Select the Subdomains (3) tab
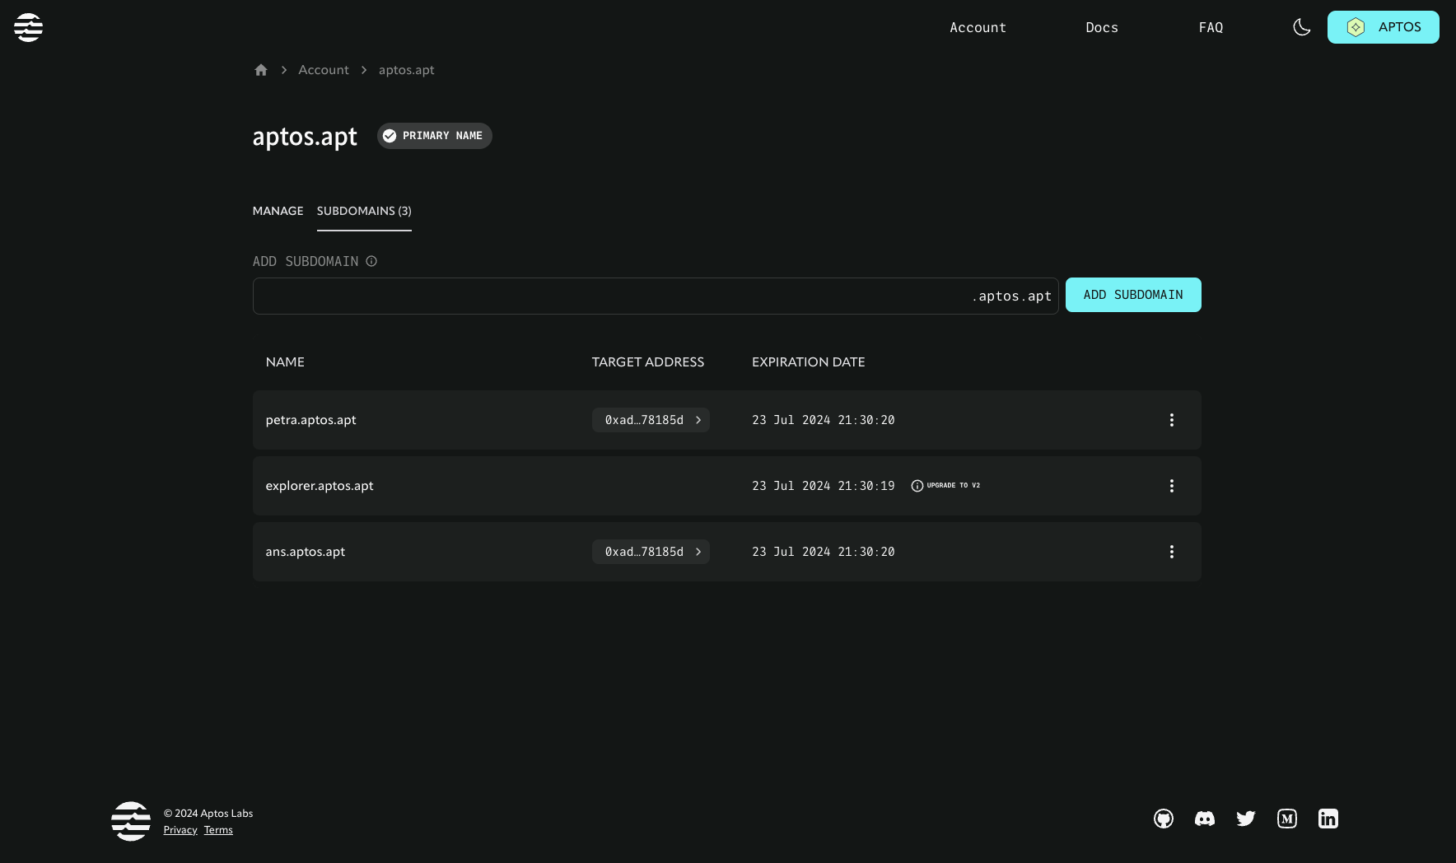Screen dimensions: 1456x863 pos(364,211)
